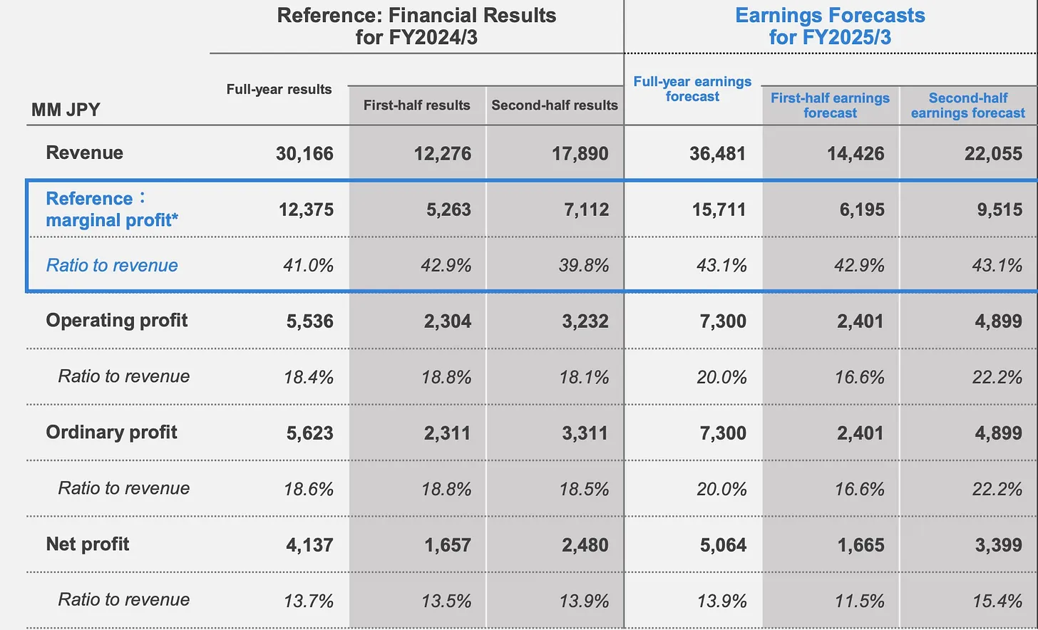The height and width of the screenshot is (630, 1038).
Task: Click the MM JPY unit label
Action: coord(66,110)
